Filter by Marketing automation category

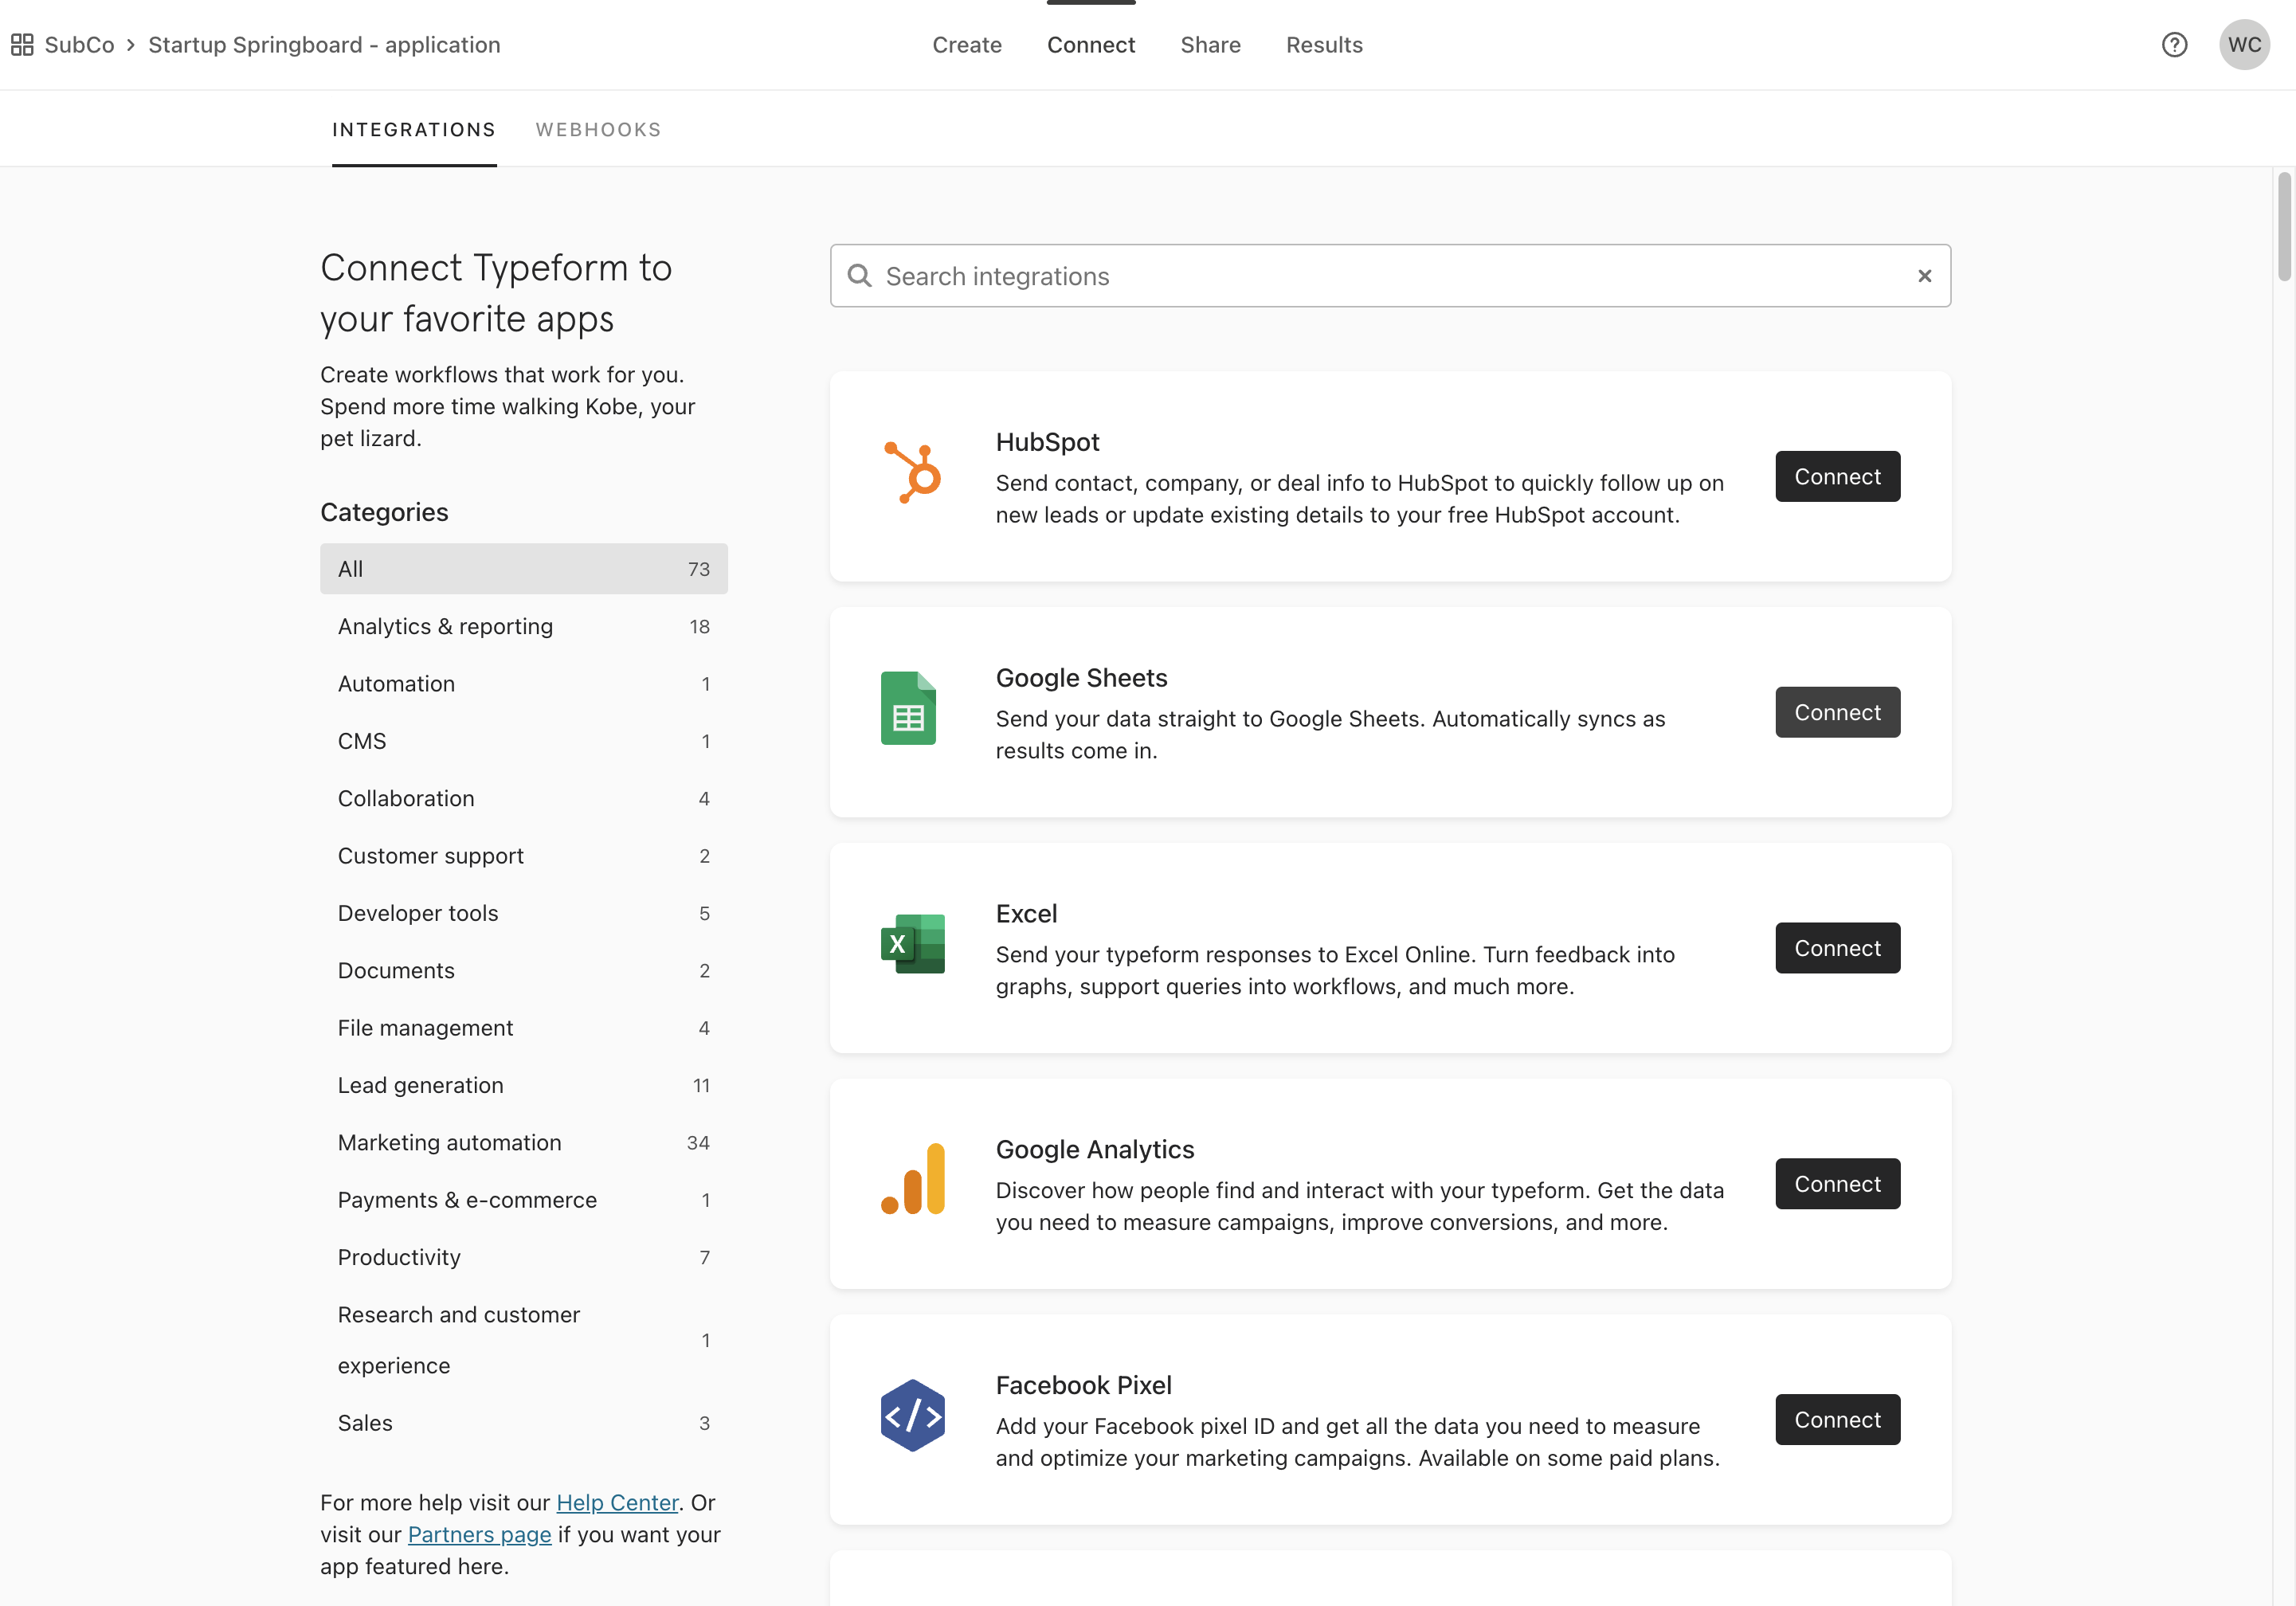[x=523, y=1143]
